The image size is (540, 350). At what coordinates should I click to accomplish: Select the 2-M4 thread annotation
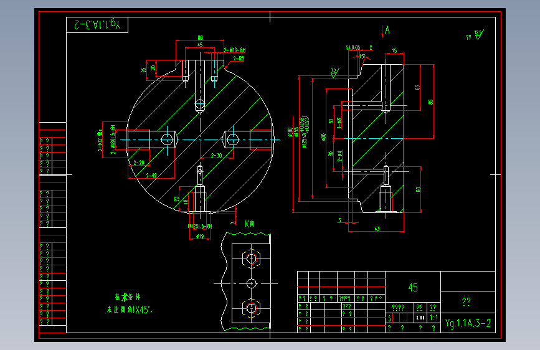point(340,156)
